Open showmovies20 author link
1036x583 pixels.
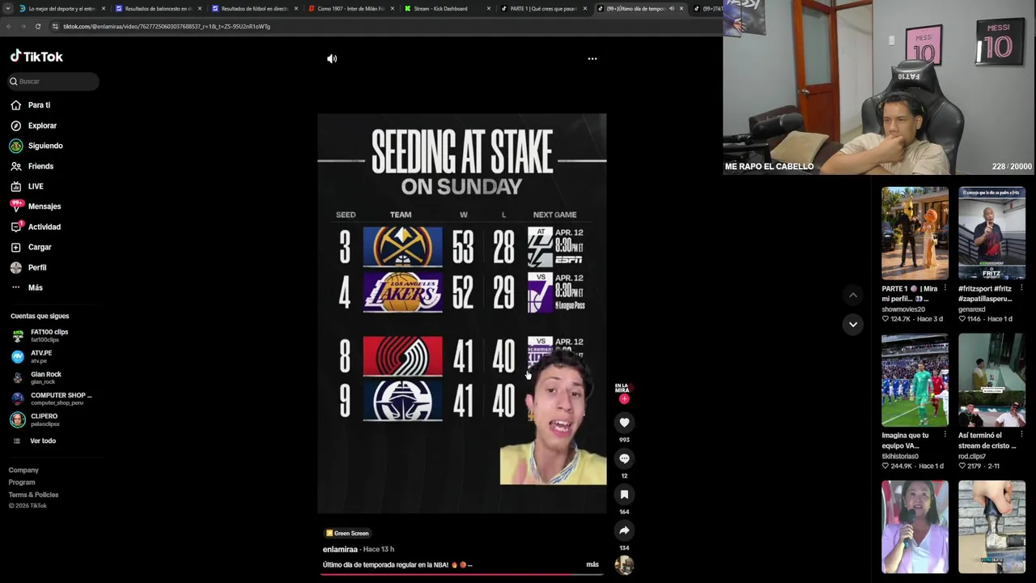coord(903,309)
